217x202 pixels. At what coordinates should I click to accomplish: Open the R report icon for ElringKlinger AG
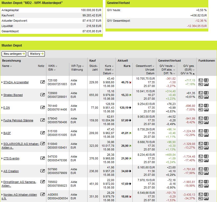(x=206, y=182)
